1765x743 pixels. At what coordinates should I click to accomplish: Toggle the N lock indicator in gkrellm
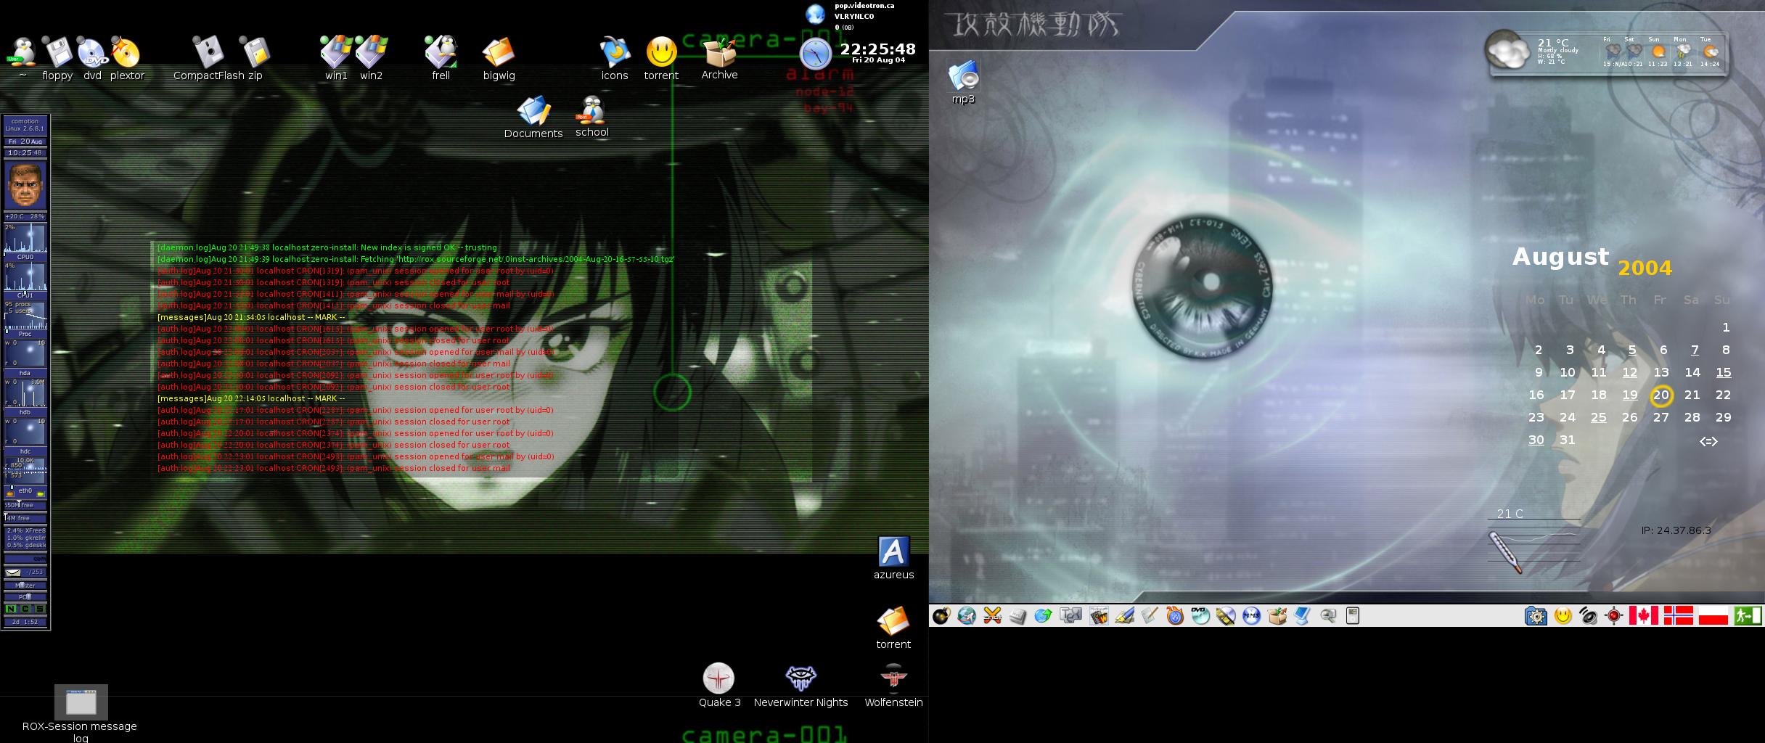[11, 609]
